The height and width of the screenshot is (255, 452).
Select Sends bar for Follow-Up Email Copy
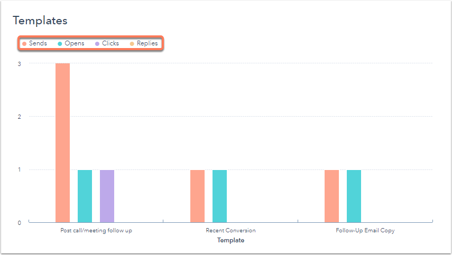[x=332, y=196]
